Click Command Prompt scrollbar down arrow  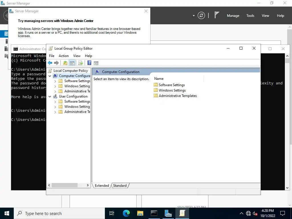coord(287,188)
